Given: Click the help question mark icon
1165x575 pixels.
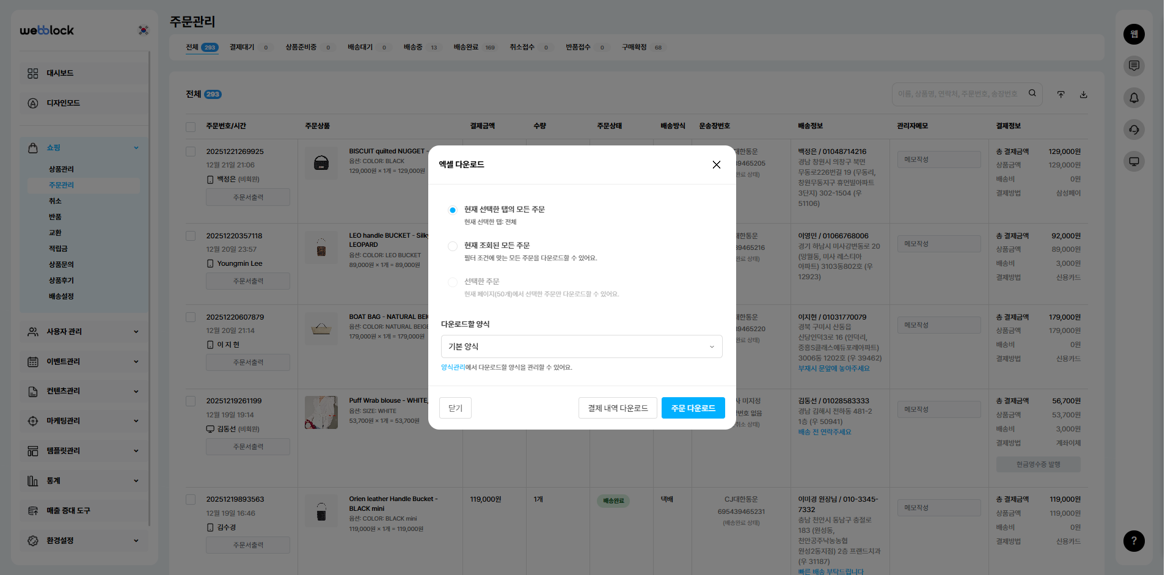Looking at the screenshot, I should click(x=1134, y=541).
